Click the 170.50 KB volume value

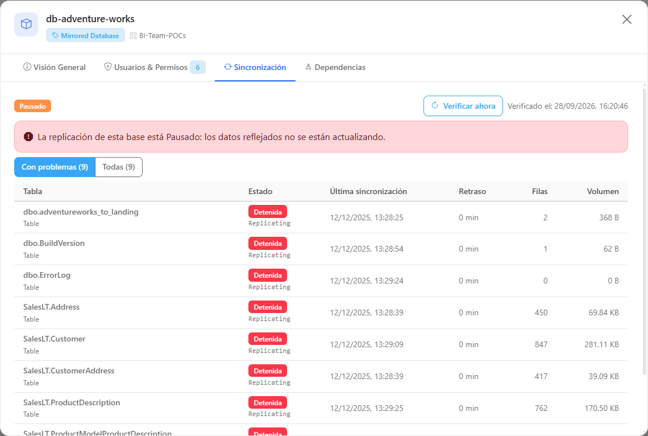point(601,408)
